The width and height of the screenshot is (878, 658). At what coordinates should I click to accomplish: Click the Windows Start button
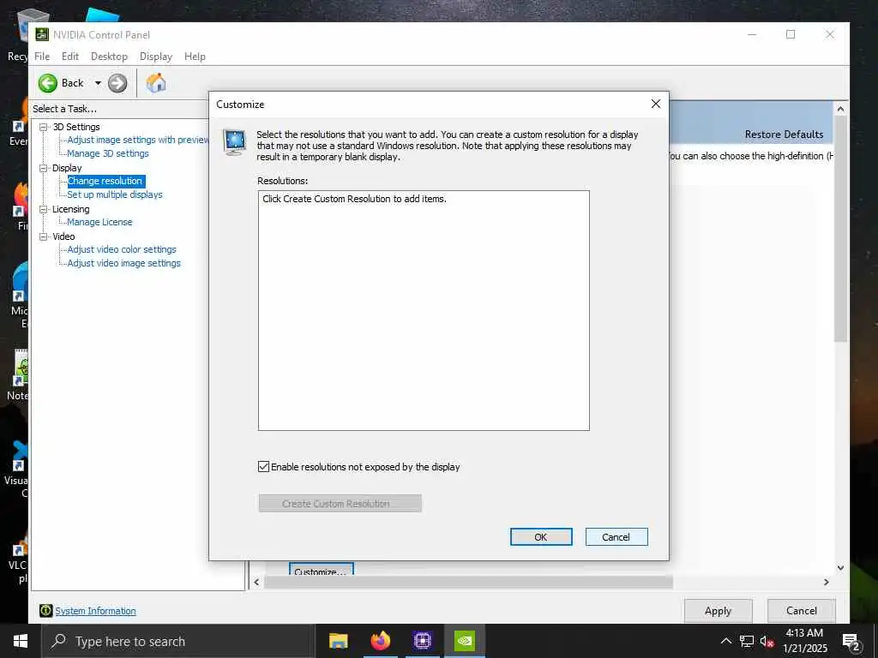[21, 641]
